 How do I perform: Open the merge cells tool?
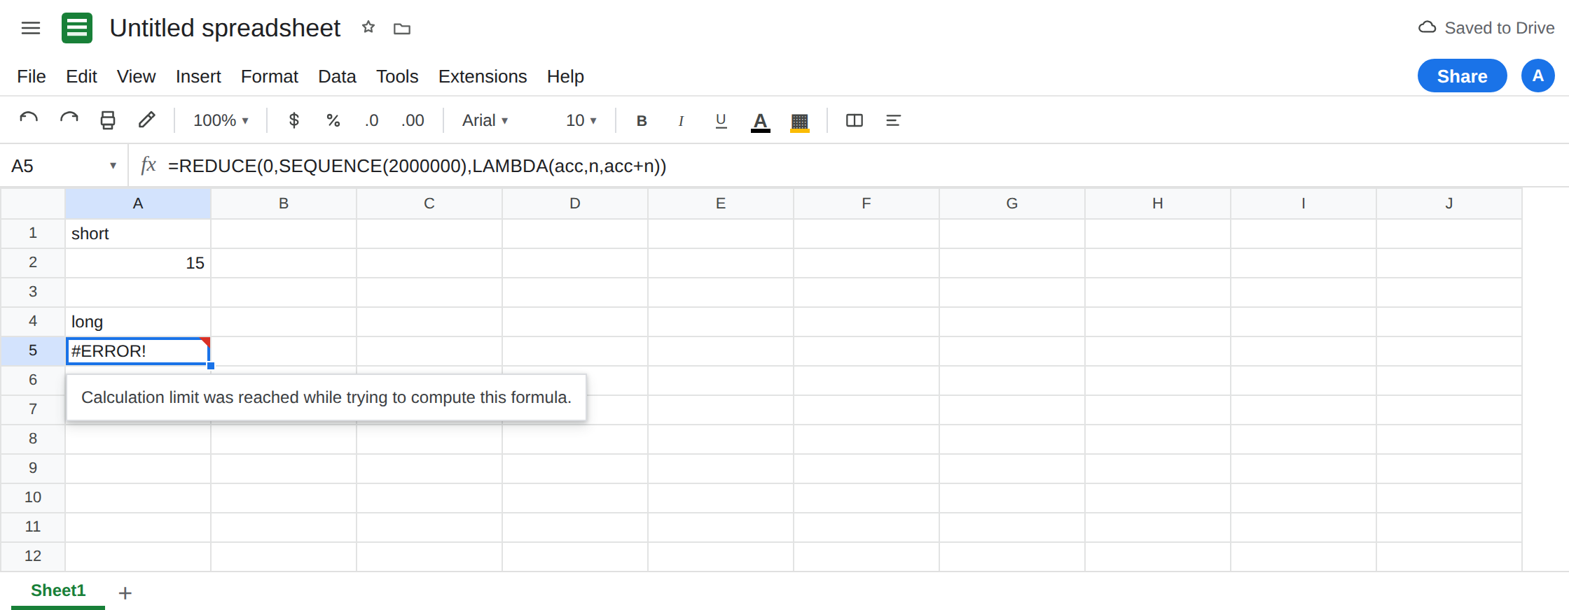(x=855, y=120)
